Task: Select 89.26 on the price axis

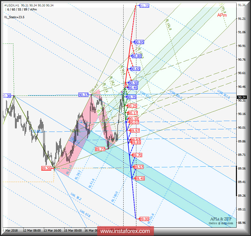Action: (242, 196)
